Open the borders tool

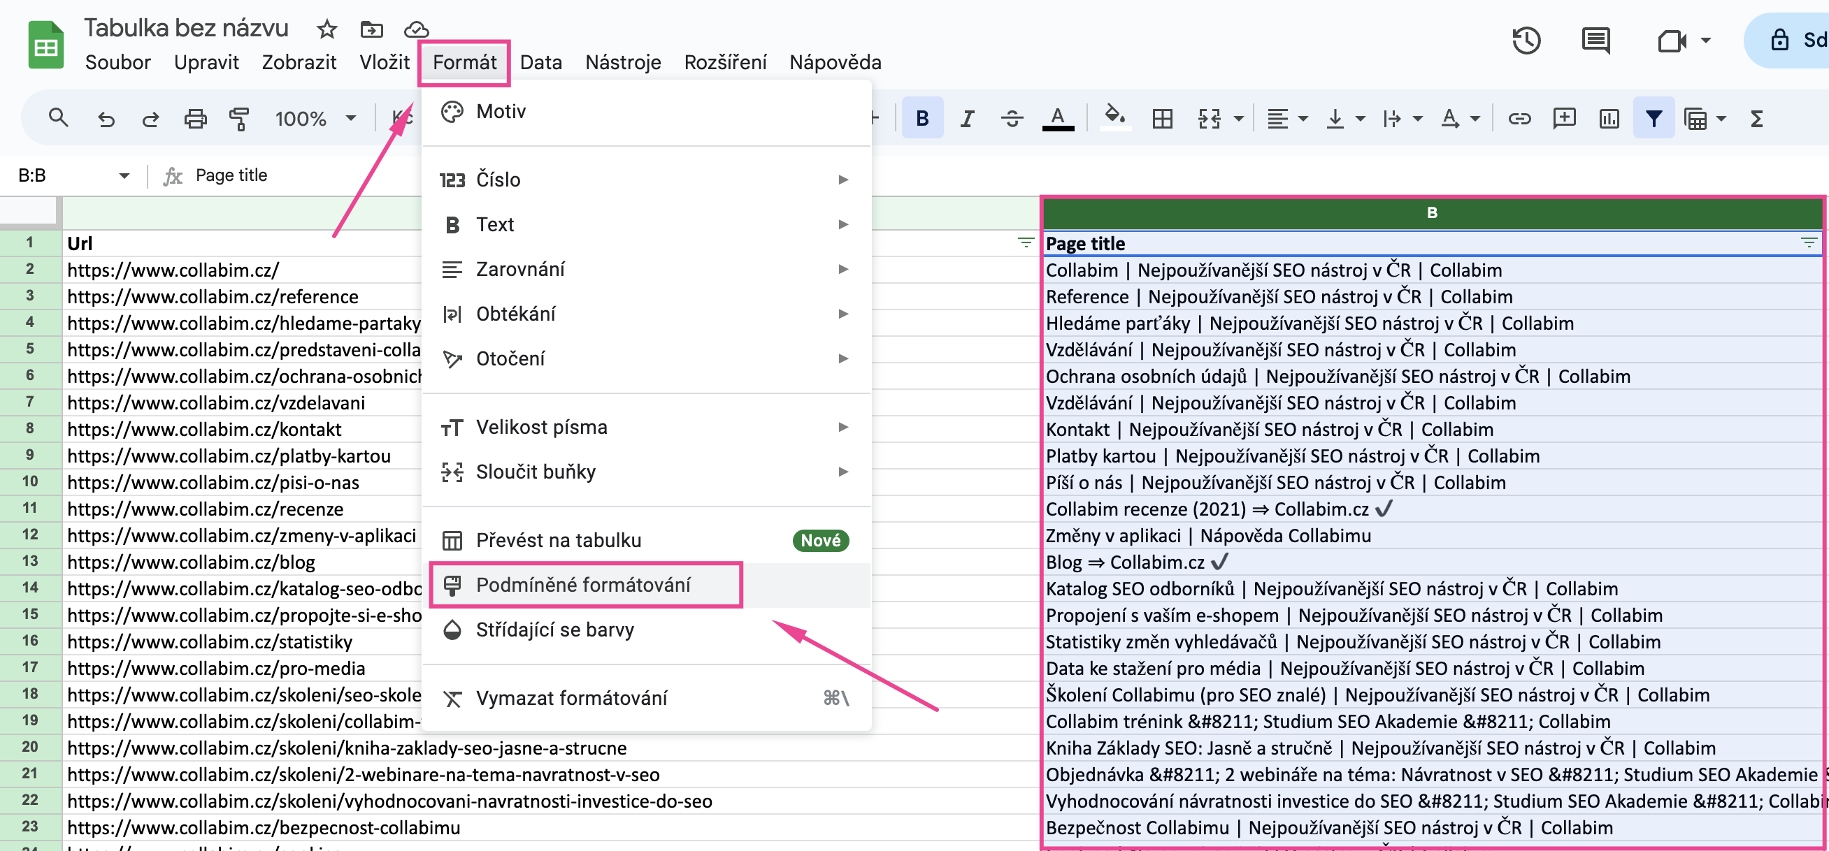pos(1162,119)
